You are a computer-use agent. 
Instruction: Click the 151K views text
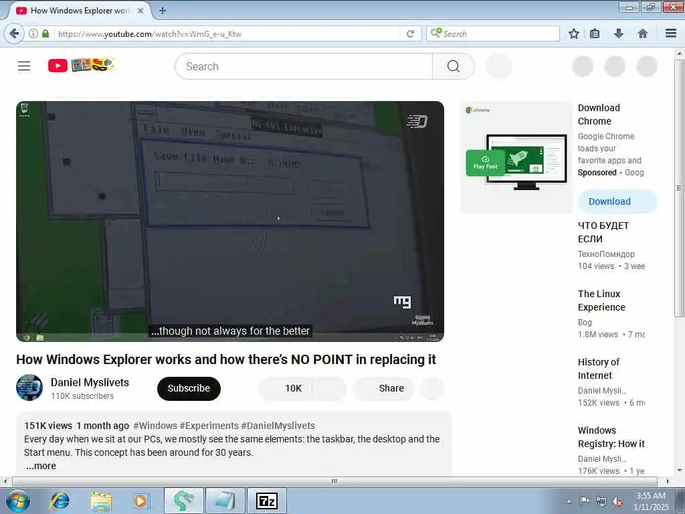48,426
